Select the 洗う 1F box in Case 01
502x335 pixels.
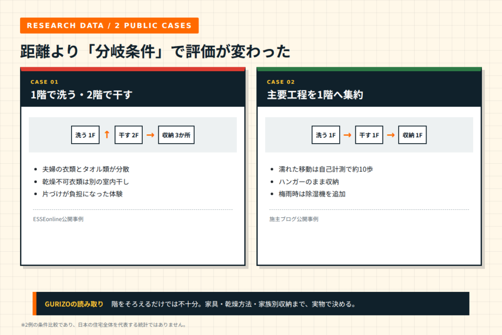85,135
